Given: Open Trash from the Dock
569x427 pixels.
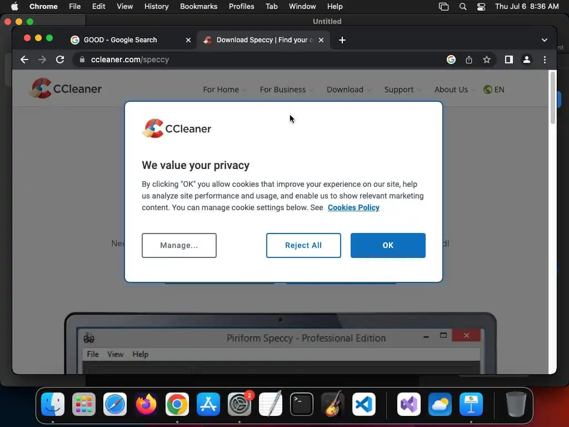Looking at the screenshot, I should 516,404.
